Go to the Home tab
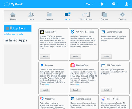 click(13, 16)
